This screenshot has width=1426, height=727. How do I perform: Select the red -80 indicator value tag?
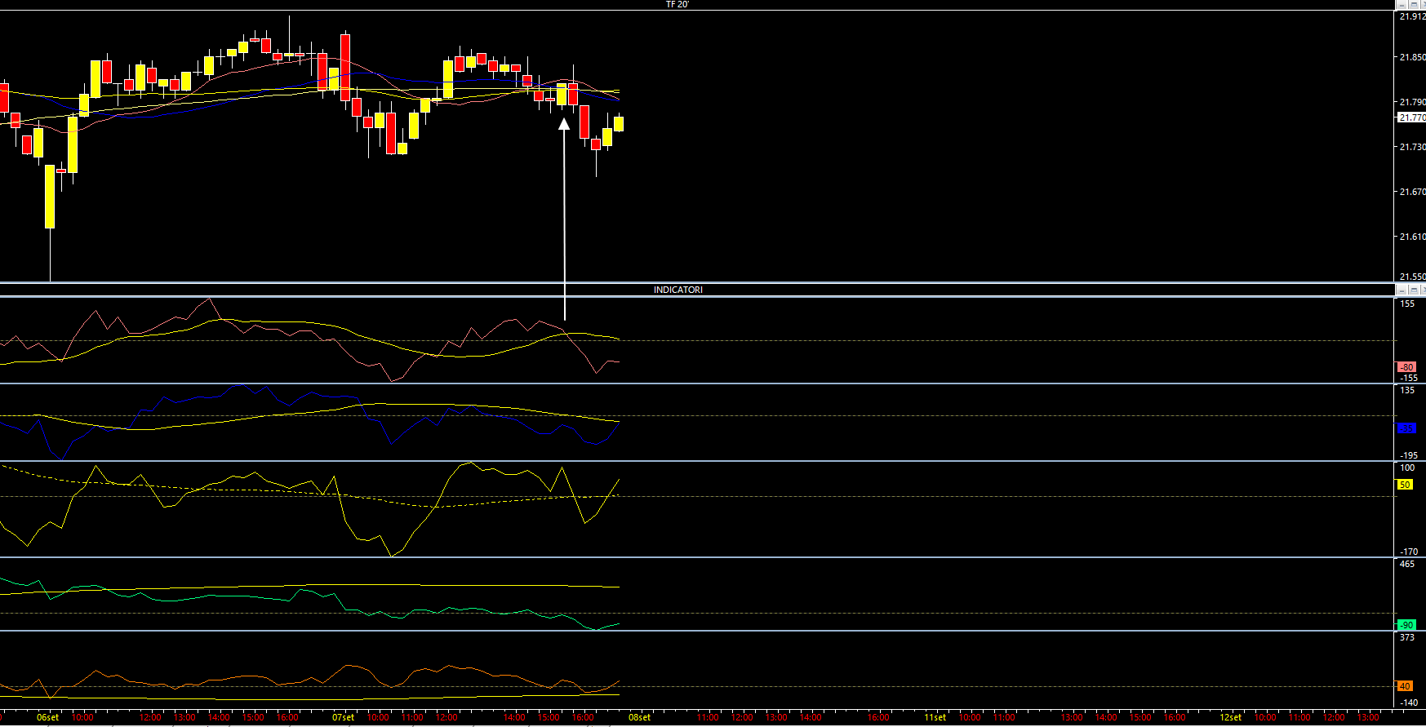coord(1406,367)
